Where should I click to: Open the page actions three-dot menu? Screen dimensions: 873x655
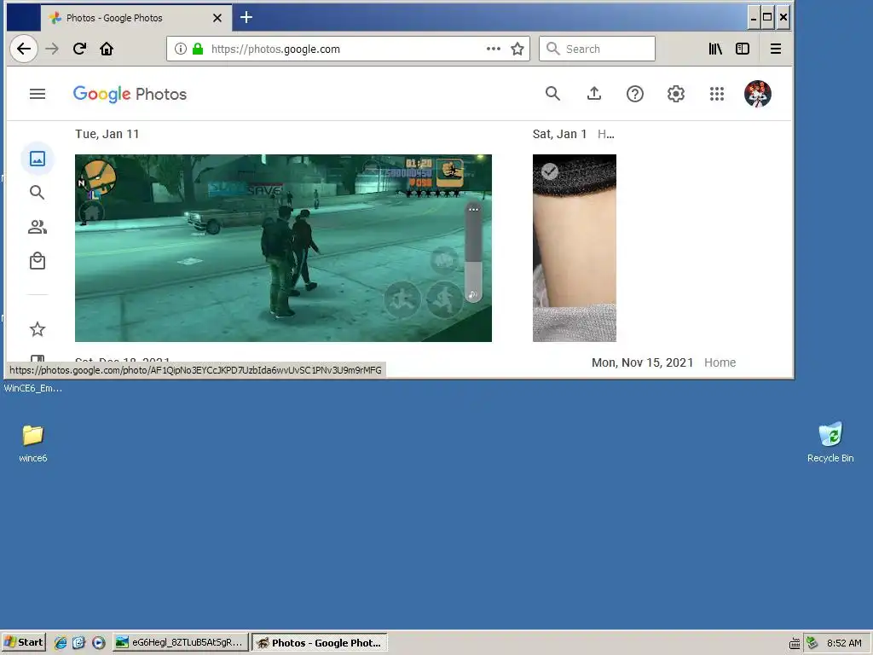click(x=494, y=49)
